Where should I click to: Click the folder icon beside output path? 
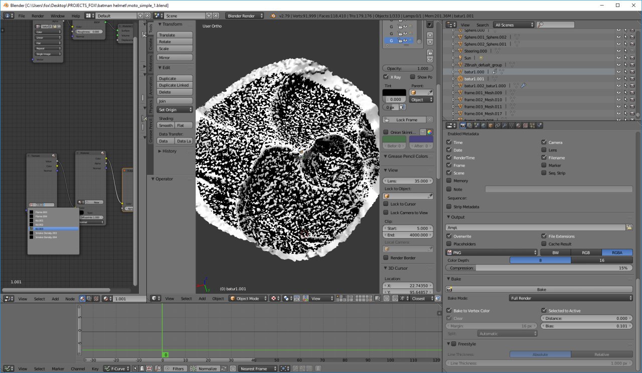(x=629, y=227)
